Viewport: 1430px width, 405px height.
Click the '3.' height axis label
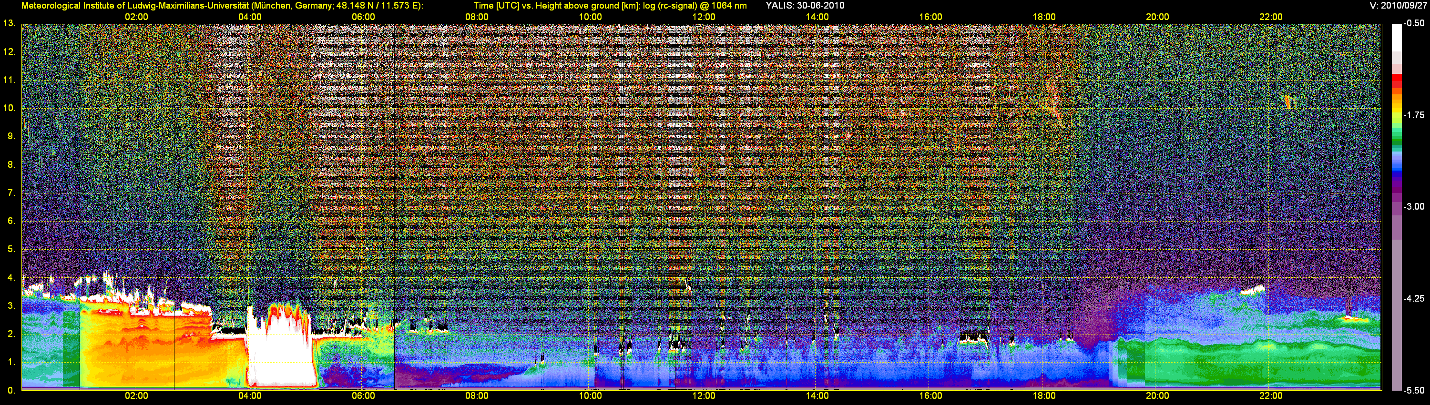tap(10, 306)
